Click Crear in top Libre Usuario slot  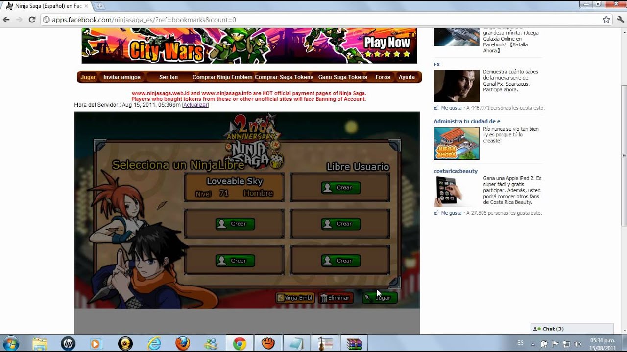pos(340,188)
